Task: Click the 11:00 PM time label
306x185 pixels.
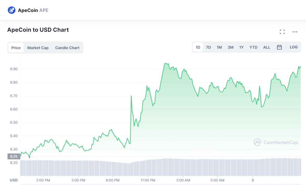Action: 148,180
